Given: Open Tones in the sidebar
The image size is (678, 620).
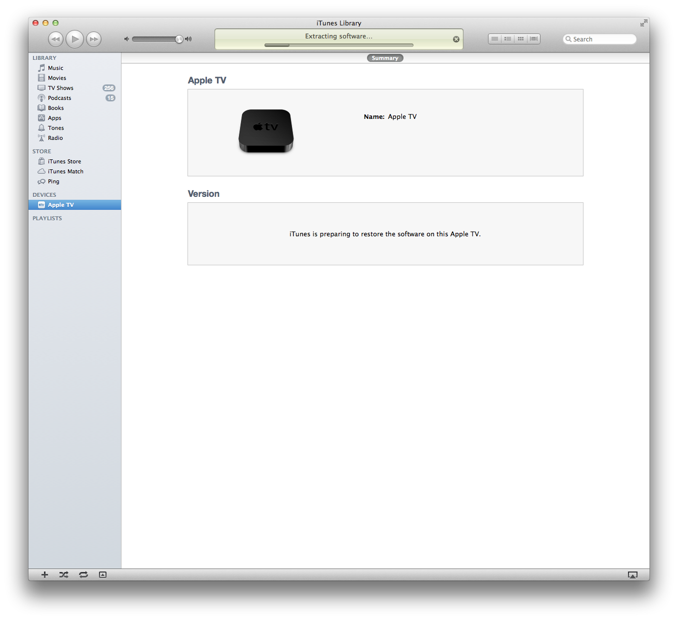Looking at the screenshot, I should click(74, 128).
